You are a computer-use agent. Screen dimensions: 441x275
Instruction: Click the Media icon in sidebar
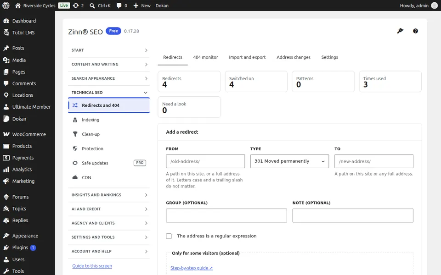[6, 60]
